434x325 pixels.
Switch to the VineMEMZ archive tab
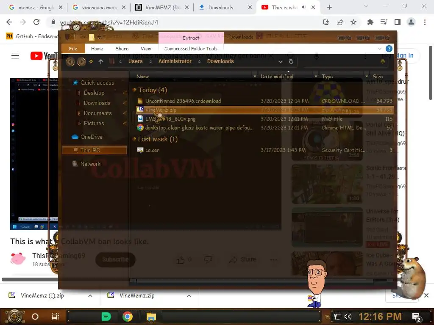[x=162, y=8]
